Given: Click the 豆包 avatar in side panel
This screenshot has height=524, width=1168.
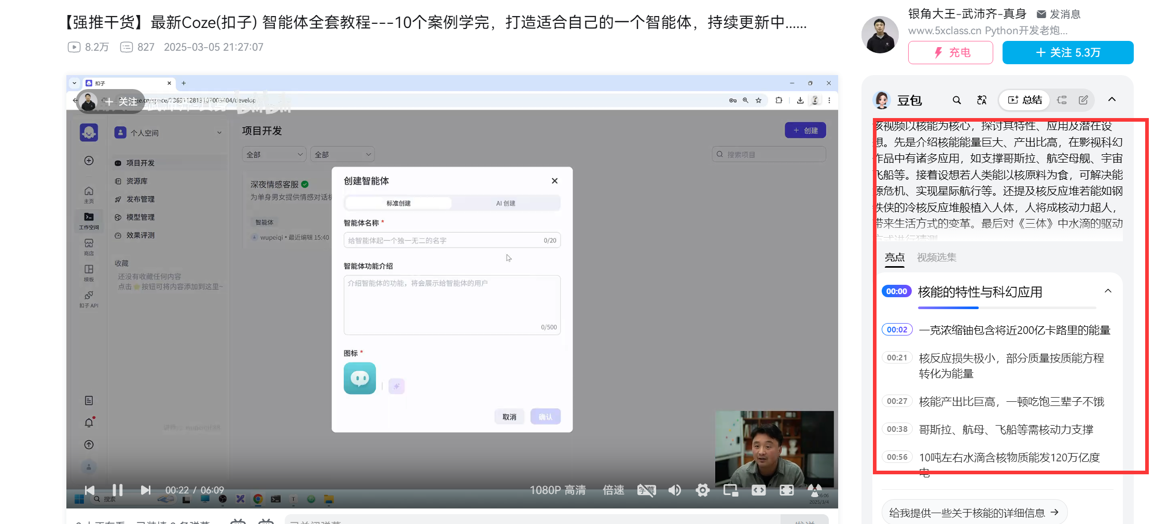Looking at the screenshot, I should [x=882, y=100].
